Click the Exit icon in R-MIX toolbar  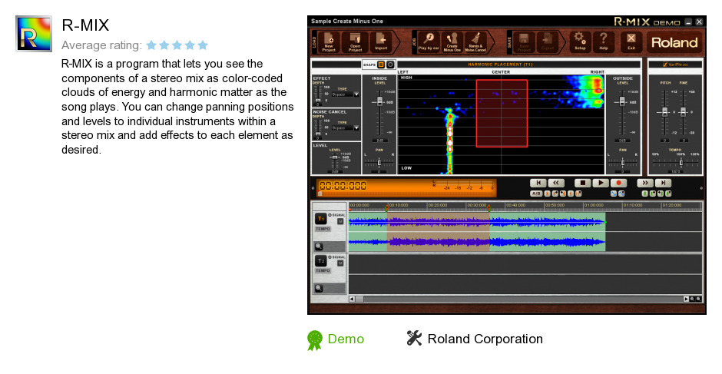[631, 42]
